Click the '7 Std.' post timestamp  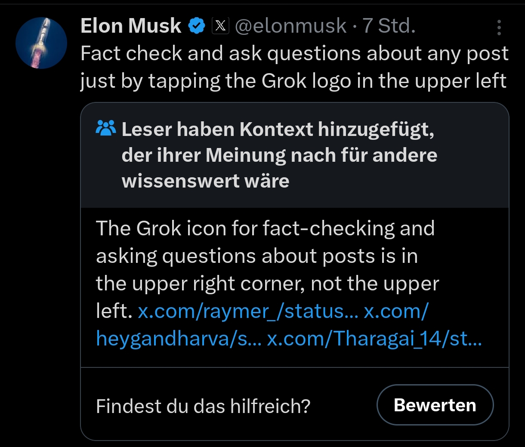[389, 26]
